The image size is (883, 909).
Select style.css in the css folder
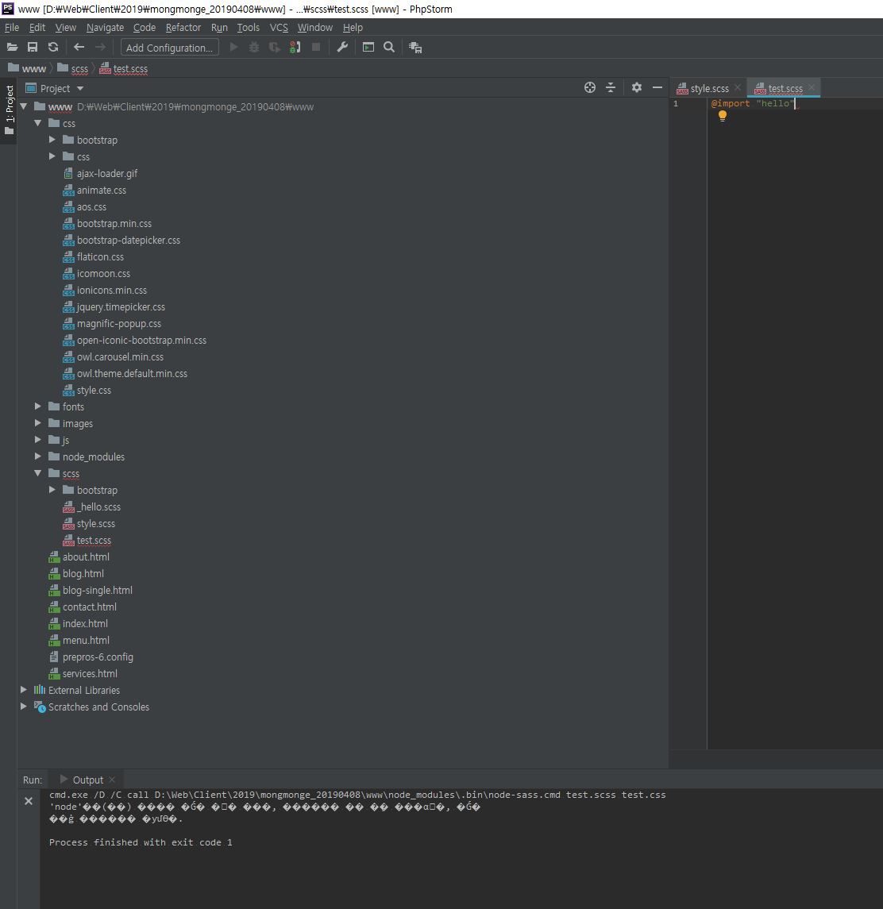[x=94, y=390]
